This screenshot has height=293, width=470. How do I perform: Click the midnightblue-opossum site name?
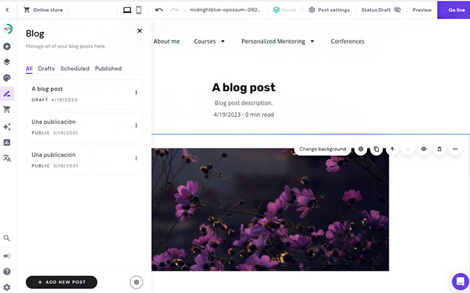click(225, 10)
